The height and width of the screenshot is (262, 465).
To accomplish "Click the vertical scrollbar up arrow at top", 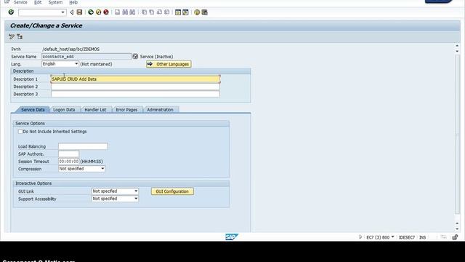I will coord(457,46).
